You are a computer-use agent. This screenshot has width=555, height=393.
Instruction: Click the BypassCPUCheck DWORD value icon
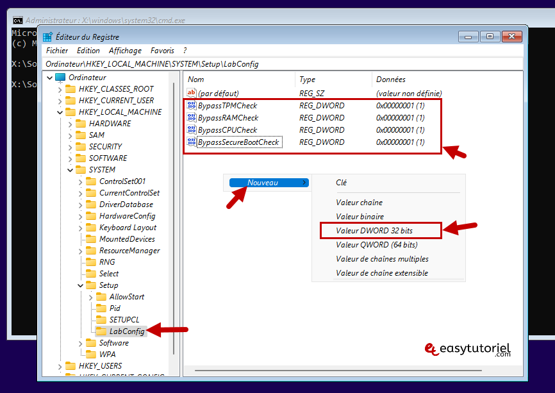tap(191, 130)
